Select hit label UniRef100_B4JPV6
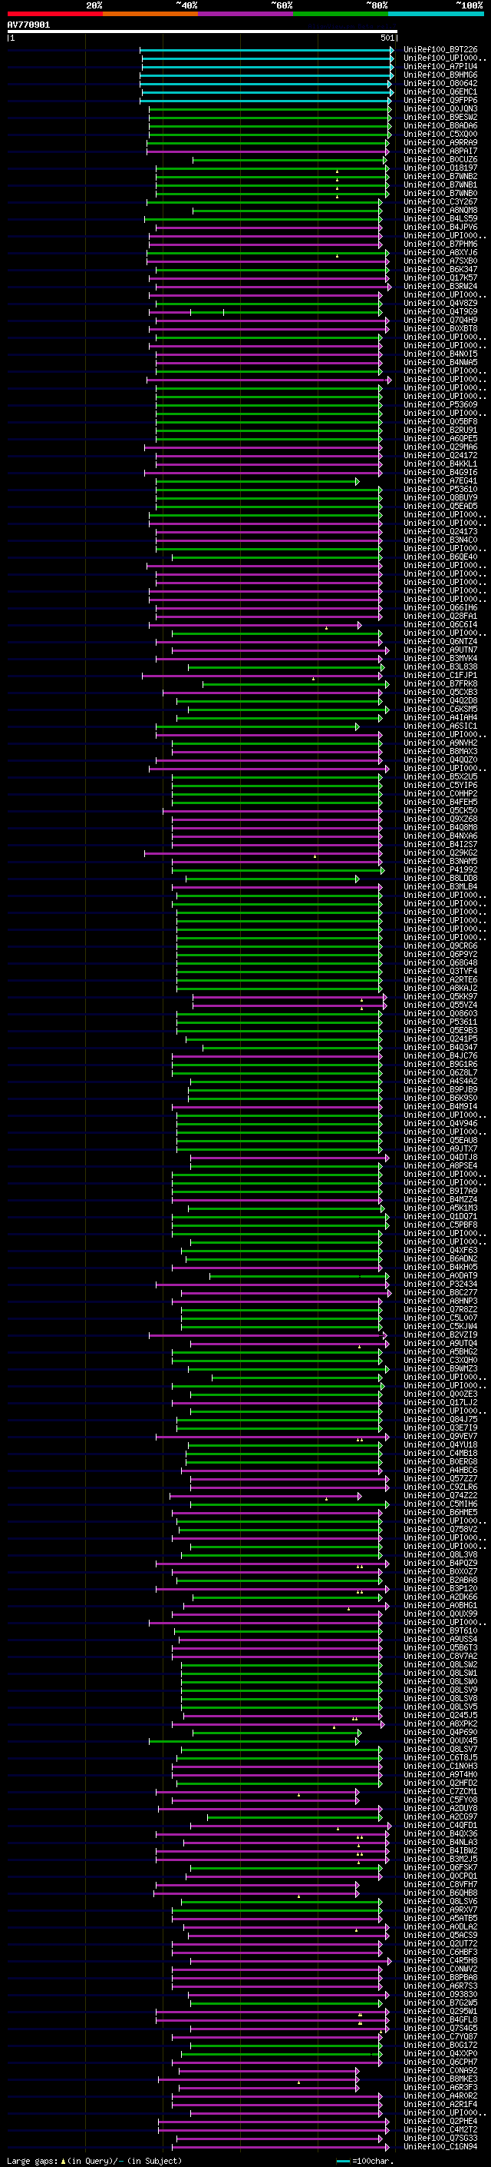The image size is (491, 2167). point(440,227)
